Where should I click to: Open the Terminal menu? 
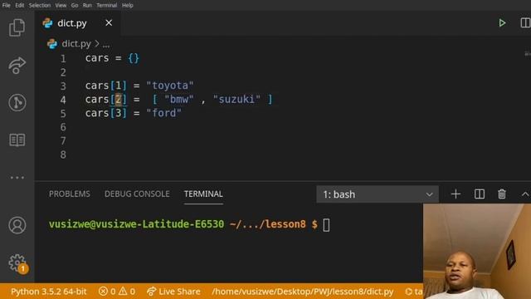coord(107,5)
